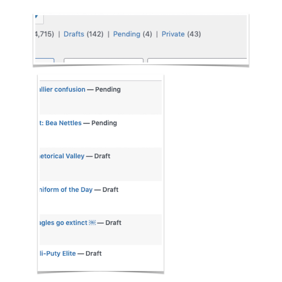Open the post ending in 'allier confusion'

tap(62, 89)
